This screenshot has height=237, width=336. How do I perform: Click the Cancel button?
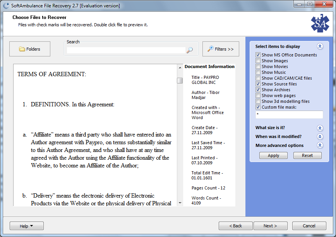pos(309,226)
